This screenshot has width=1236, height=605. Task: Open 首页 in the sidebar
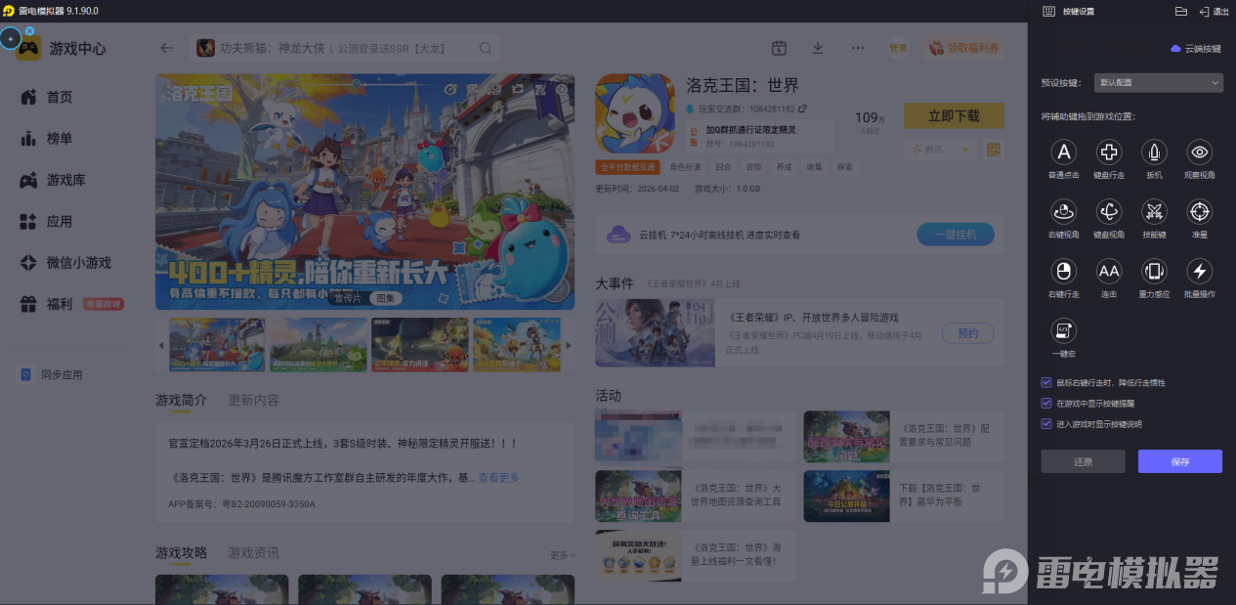point(60,97)
